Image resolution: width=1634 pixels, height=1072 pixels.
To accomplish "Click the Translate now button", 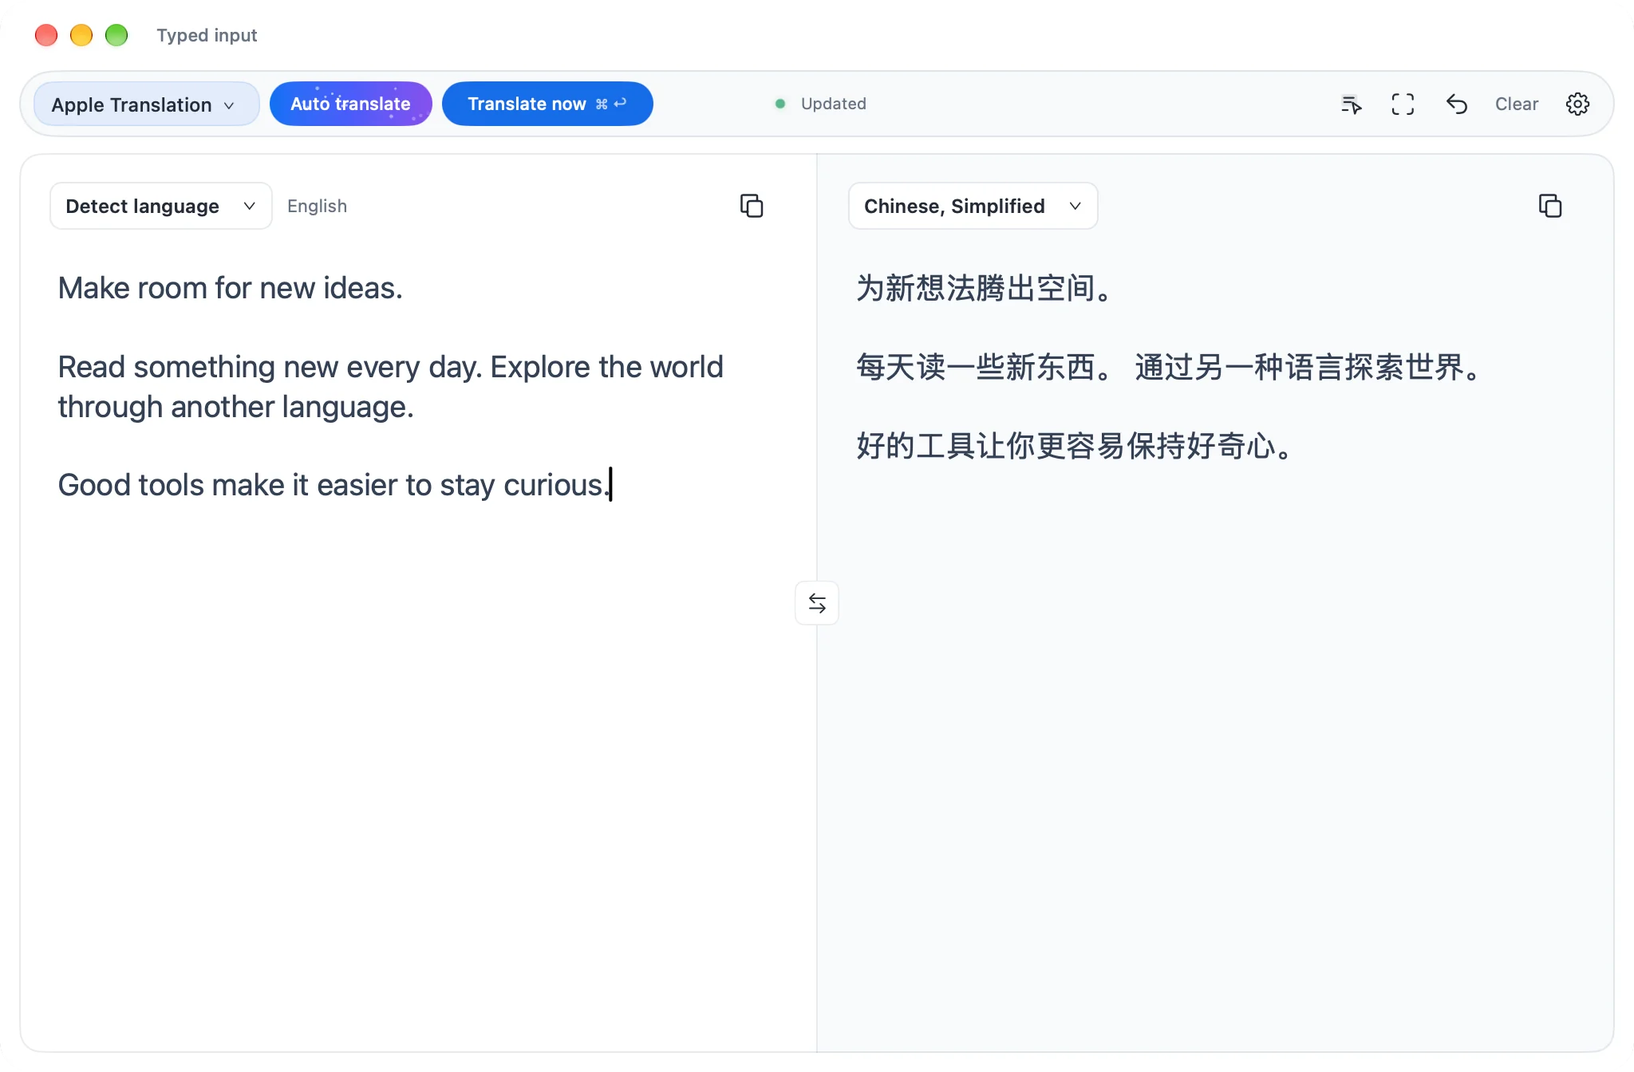I will [x=547, y=104].
